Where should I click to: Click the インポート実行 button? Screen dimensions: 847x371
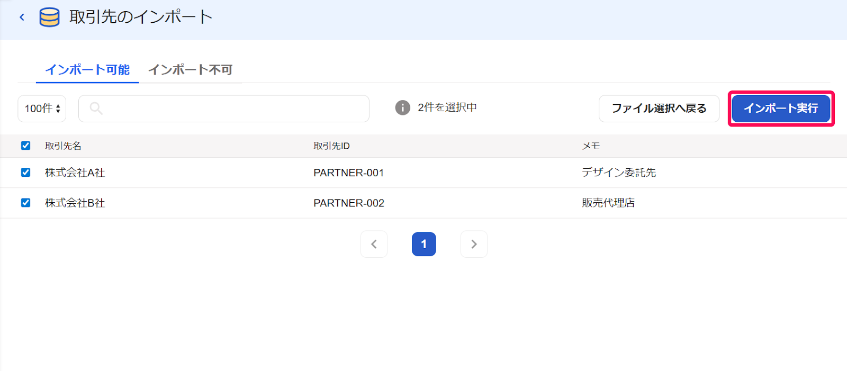781,108
